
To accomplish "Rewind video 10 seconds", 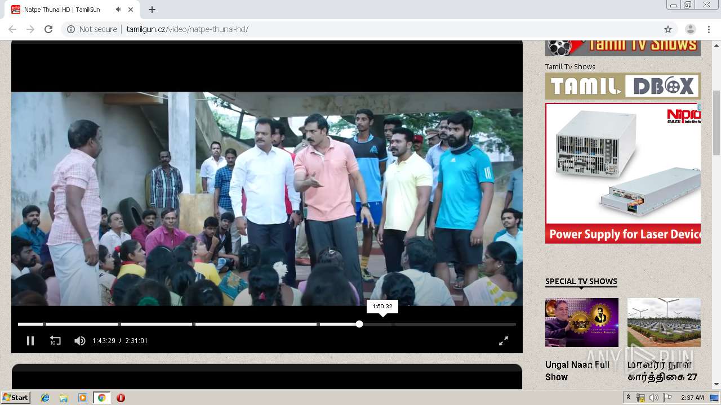I will click(55, 340).
